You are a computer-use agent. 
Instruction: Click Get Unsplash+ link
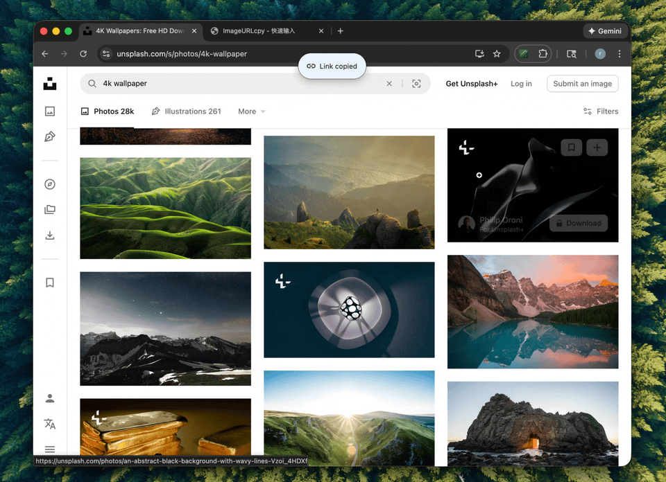click(x=472, y=84)
